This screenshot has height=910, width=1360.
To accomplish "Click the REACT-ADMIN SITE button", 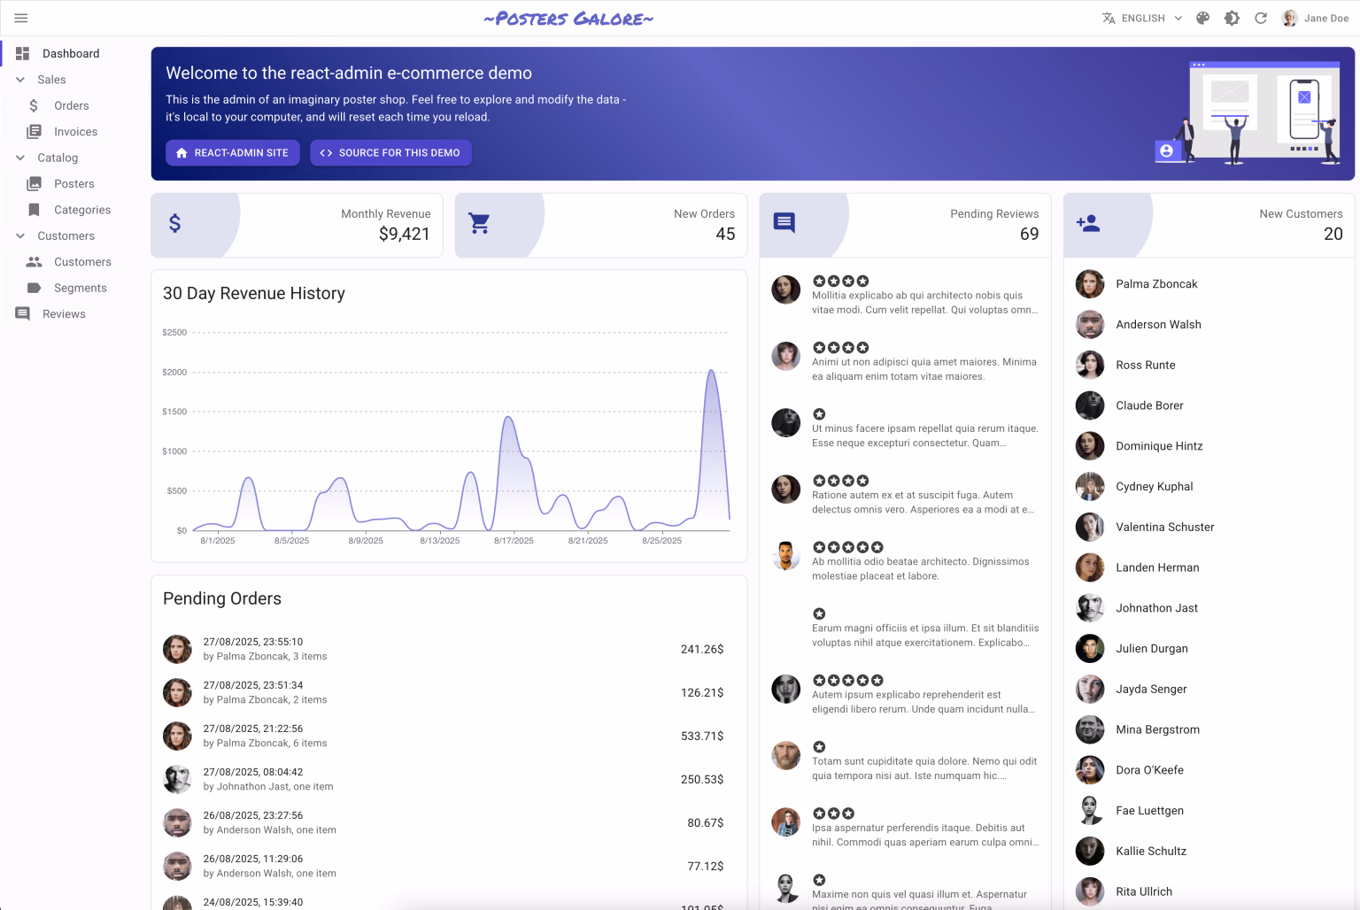I will 233,153.
